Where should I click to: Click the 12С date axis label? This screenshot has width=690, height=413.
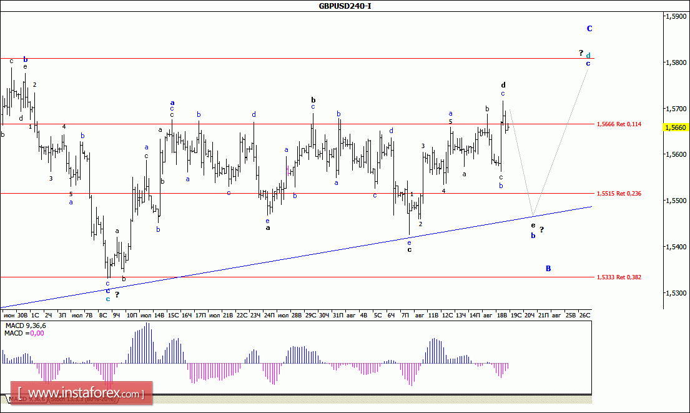click(x=448, y=316)
